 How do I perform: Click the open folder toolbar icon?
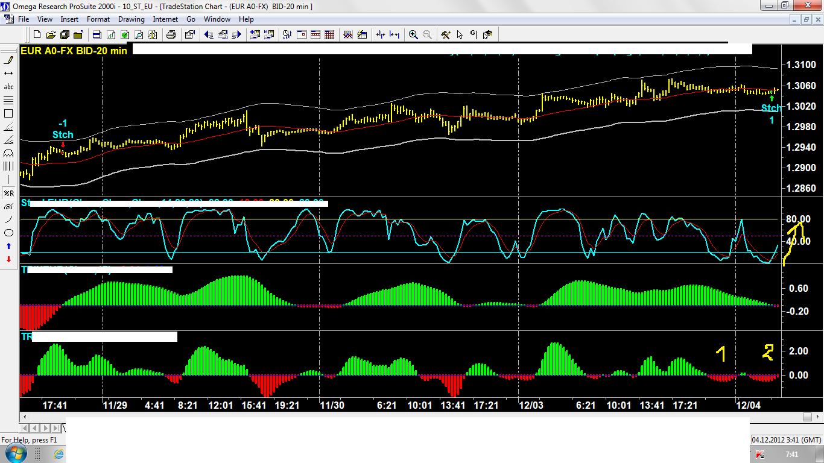click(x=51, y=34)
